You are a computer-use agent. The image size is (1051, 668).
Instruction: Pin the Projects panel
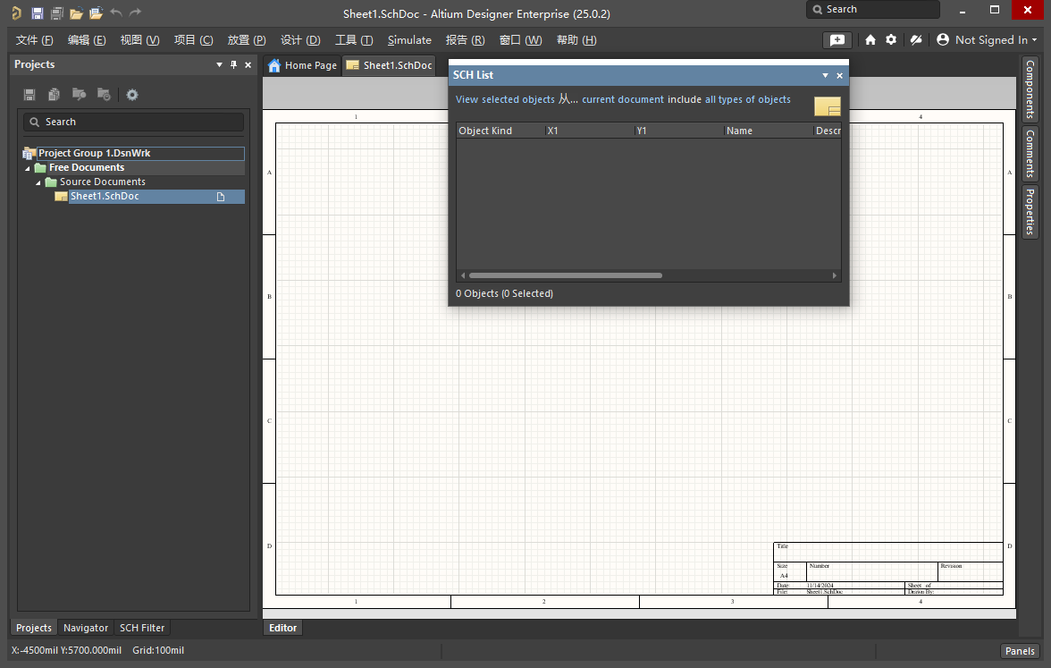point(233,64)
